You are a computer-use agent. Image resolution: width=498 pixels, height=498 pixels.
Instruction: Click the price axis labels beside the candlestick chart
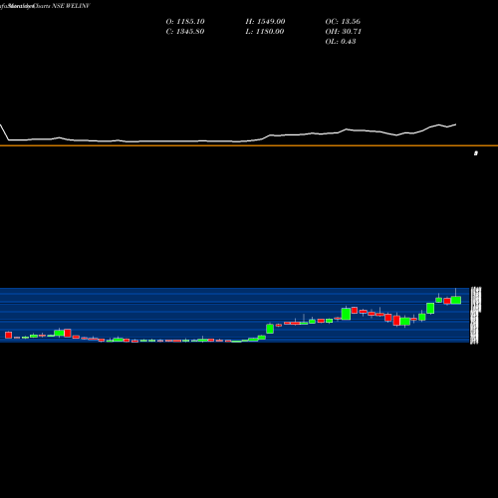click(x=475, y=316)
